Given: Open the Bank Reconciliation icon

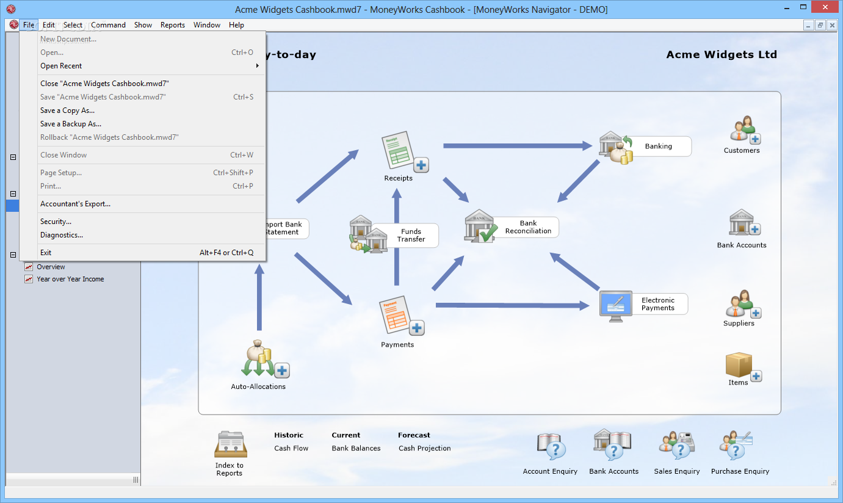Looking at the screenshot, I should click(481, 226).
